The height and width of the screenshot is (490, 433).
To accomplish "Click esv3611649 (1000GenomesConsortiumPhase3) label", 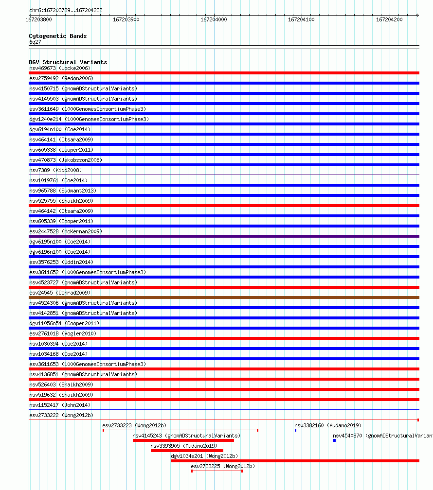I will point(88,109).
